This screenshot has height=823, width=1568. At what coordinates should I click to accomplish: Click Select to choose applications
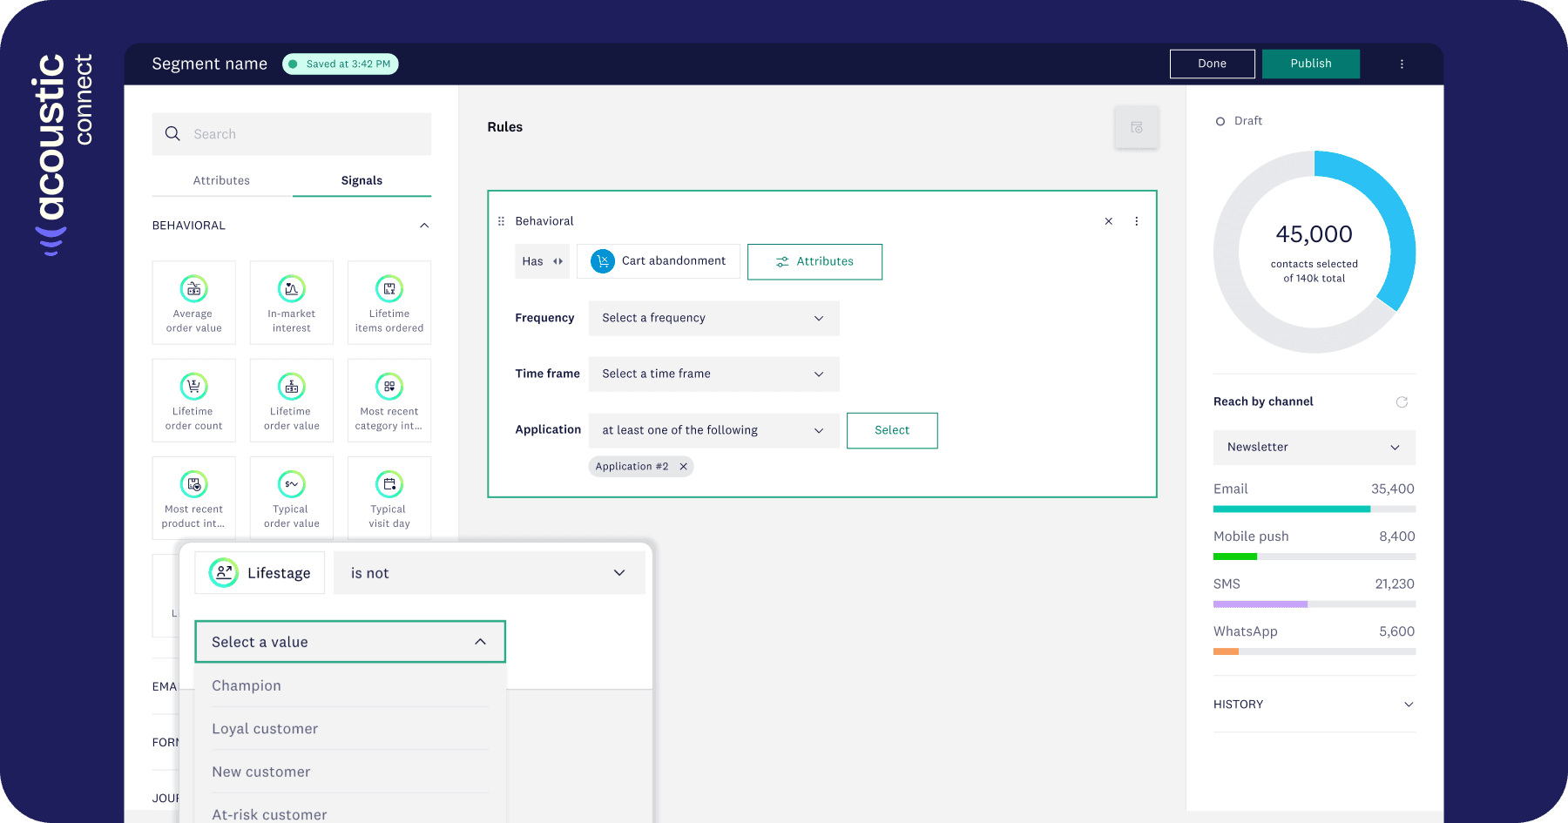891,430
